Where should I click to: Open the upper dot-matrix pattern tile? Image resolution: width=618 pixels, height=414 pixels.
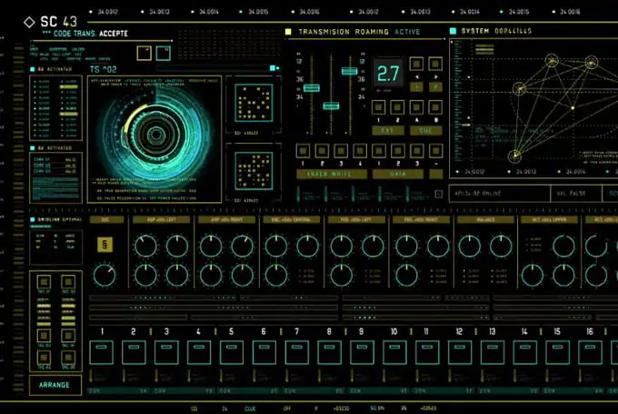tap(254, 103)
